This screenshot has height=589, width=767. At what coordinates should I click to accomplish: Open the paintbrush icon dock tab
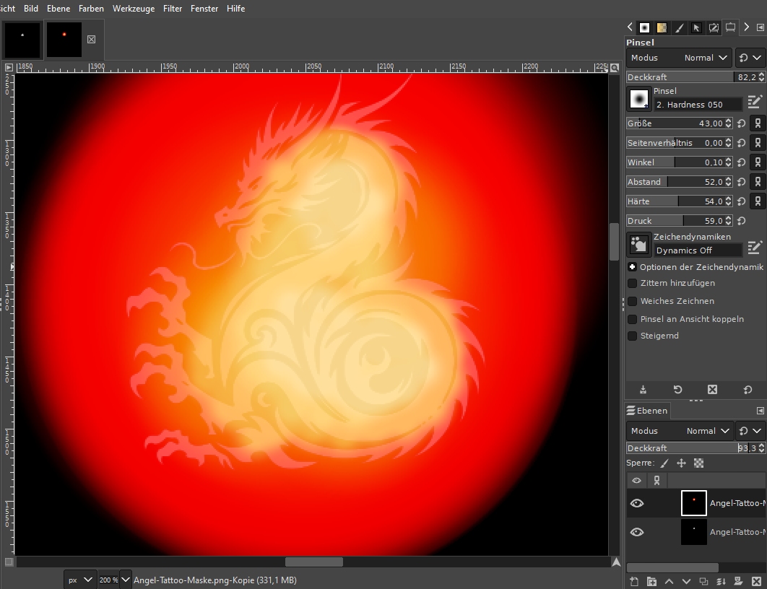(x=680, y=28)
